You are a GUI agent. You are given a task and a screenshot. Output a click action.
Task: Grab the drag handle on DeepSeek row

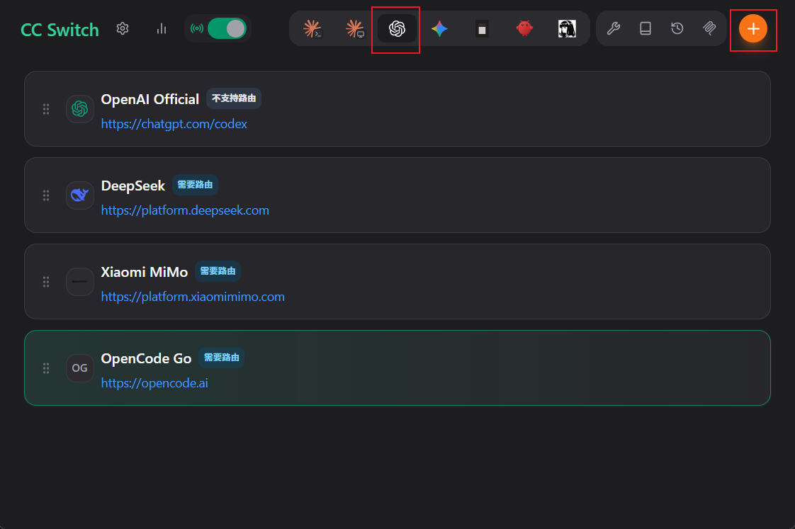[x=46, y=195]
